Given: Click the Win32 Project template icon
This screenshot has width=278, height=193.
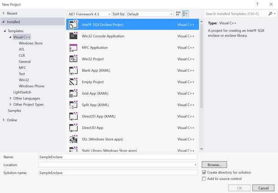Looking at the screenshot, I should point(74,59).
